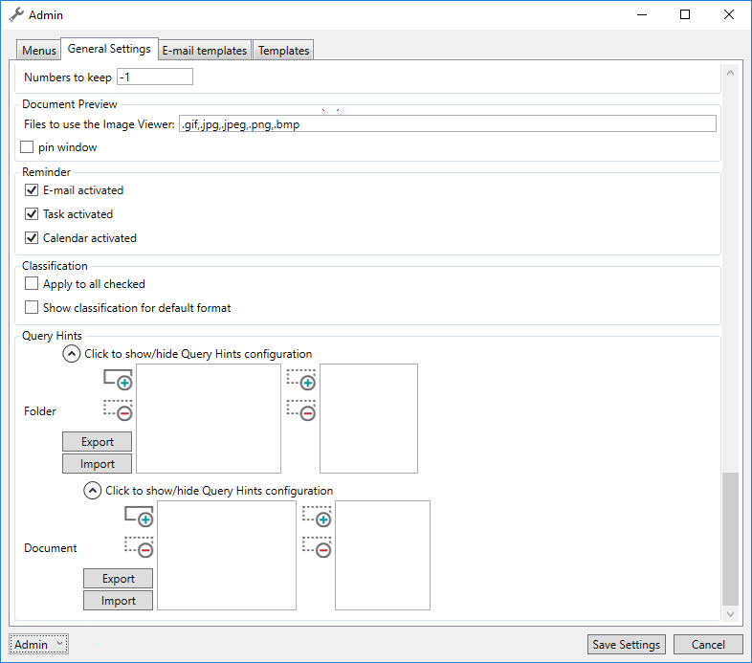752x663 pixels.
Task: Open the Menus tab
Action: pyautogui.click(x=39, y=51)
